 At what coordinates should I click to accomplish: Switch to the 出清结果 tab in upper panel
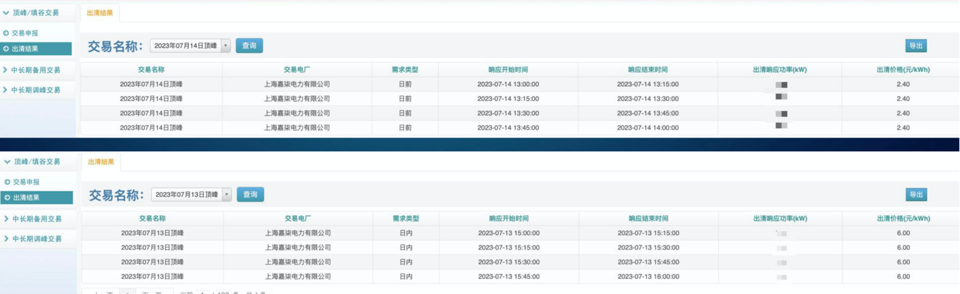100,13
